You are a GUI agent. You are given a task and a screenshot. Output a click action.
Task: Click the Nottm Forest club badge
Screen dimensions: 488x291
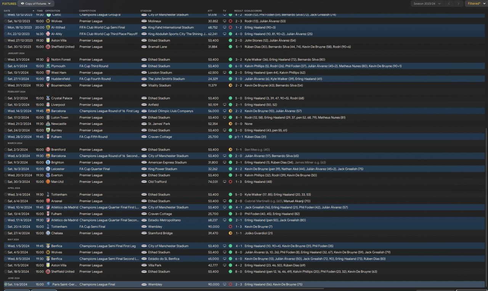[x=48, y=60]
